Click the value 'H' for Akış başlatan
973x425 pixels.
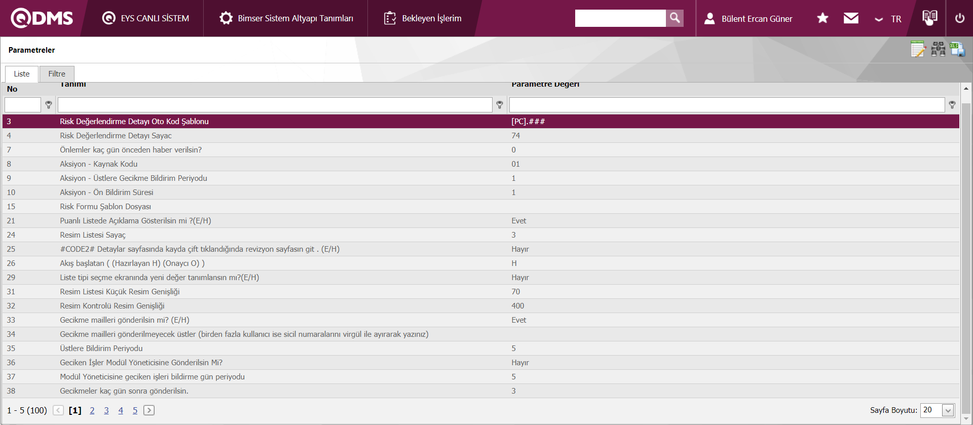pyautogui.click(x=514, y=263)
